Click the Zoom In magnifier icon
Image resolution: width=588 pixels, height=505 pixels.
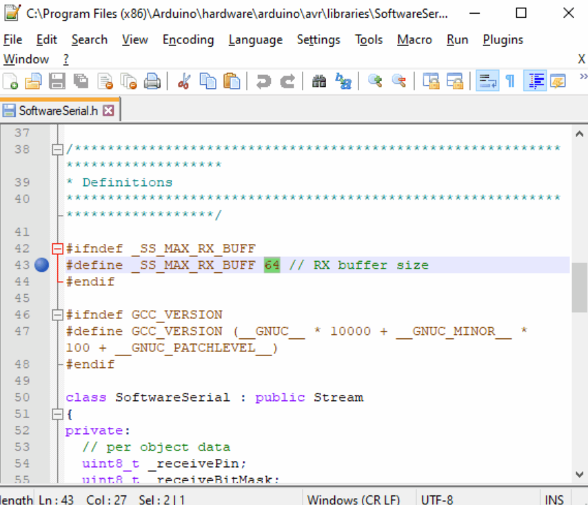tap(375, 81)
